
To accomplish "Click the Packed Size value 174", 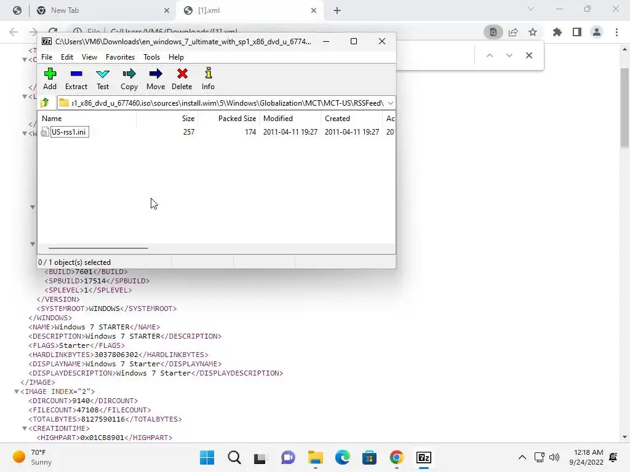I will (x=250, y=132).
